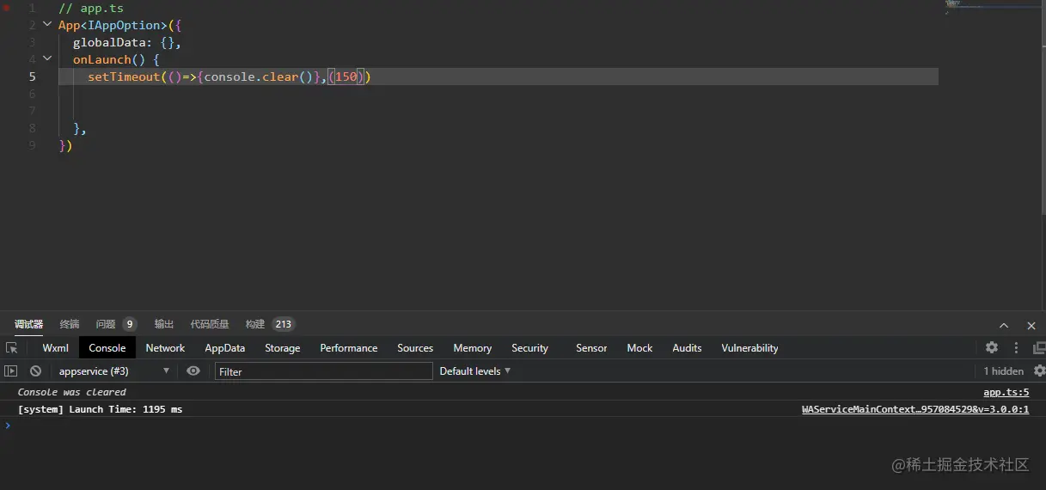This screenshot has height=490, width=1046.
Task: Open the 代码质量 tab
Action: 210,324
